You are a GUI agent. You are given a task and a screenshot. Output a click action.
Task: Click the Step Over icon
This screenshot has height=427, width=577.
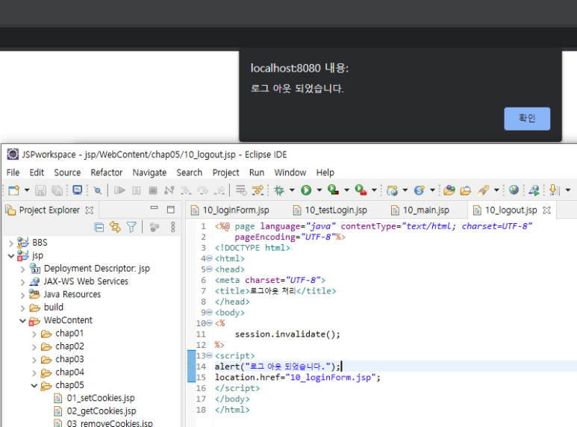pos(202,190)
